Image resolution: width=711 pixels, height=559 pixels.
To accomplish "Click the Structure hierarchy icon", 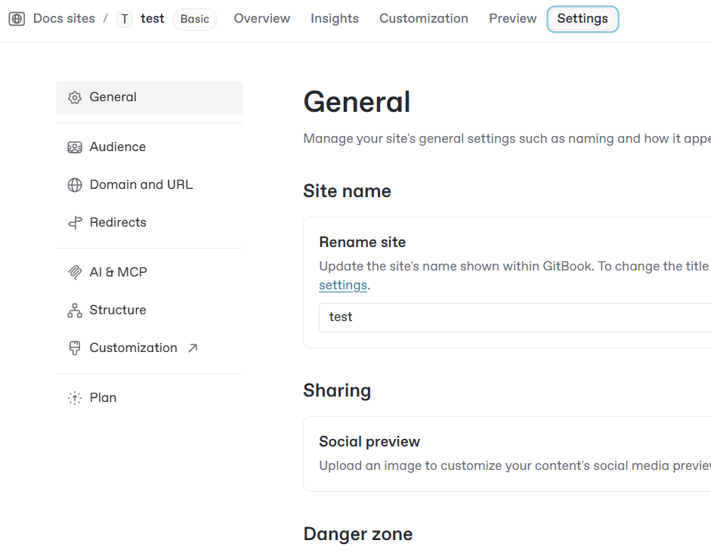I will click(74, 310).
